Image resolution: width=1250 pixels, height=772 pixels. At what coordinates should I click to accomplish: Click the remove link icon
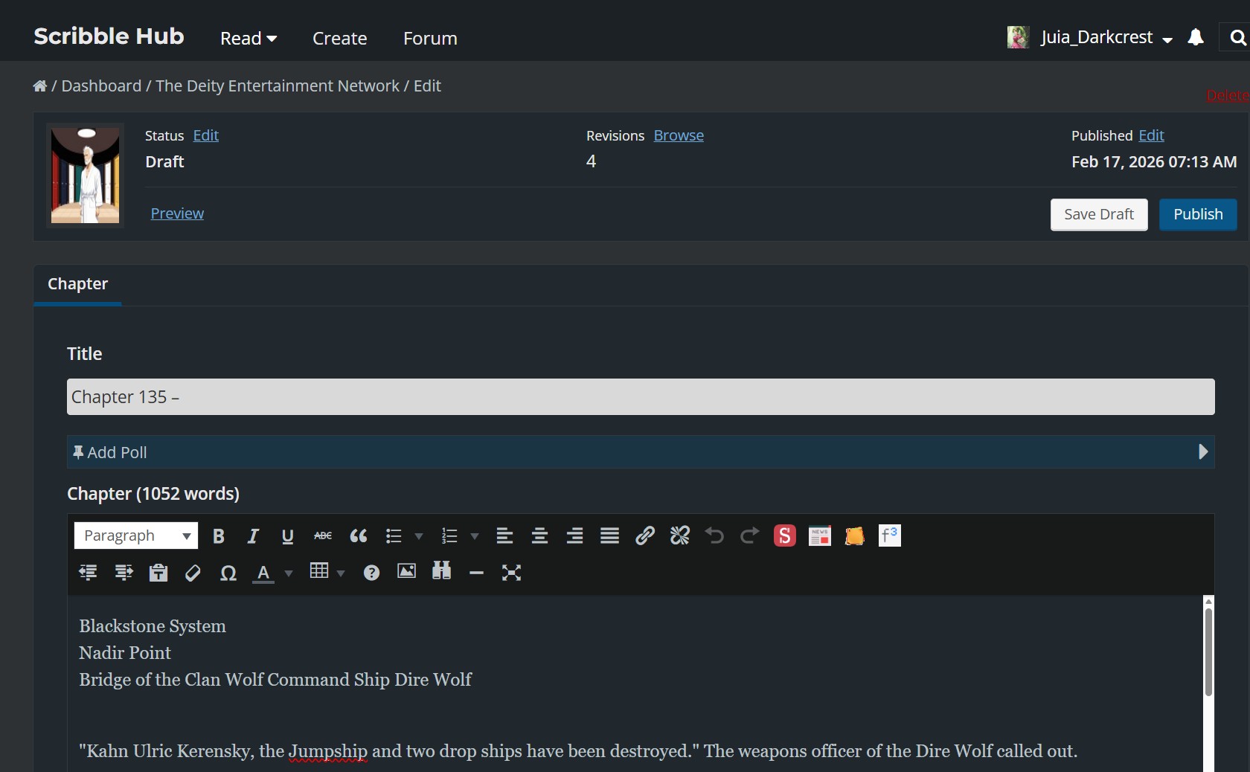[679, 536]
